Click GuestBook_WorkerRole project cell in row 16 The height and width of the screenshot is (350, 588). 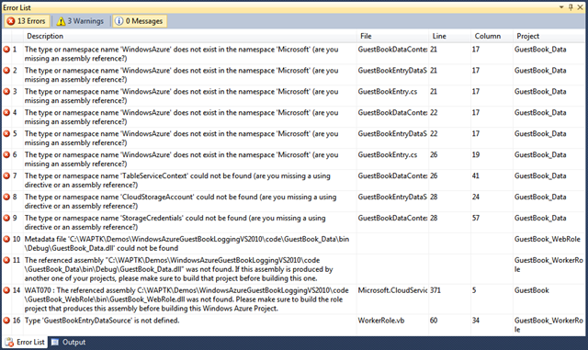pos(548,325)
